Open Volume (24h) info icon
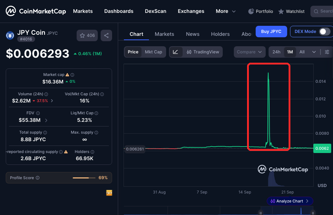The image size is (333, 215). point(46,94)
